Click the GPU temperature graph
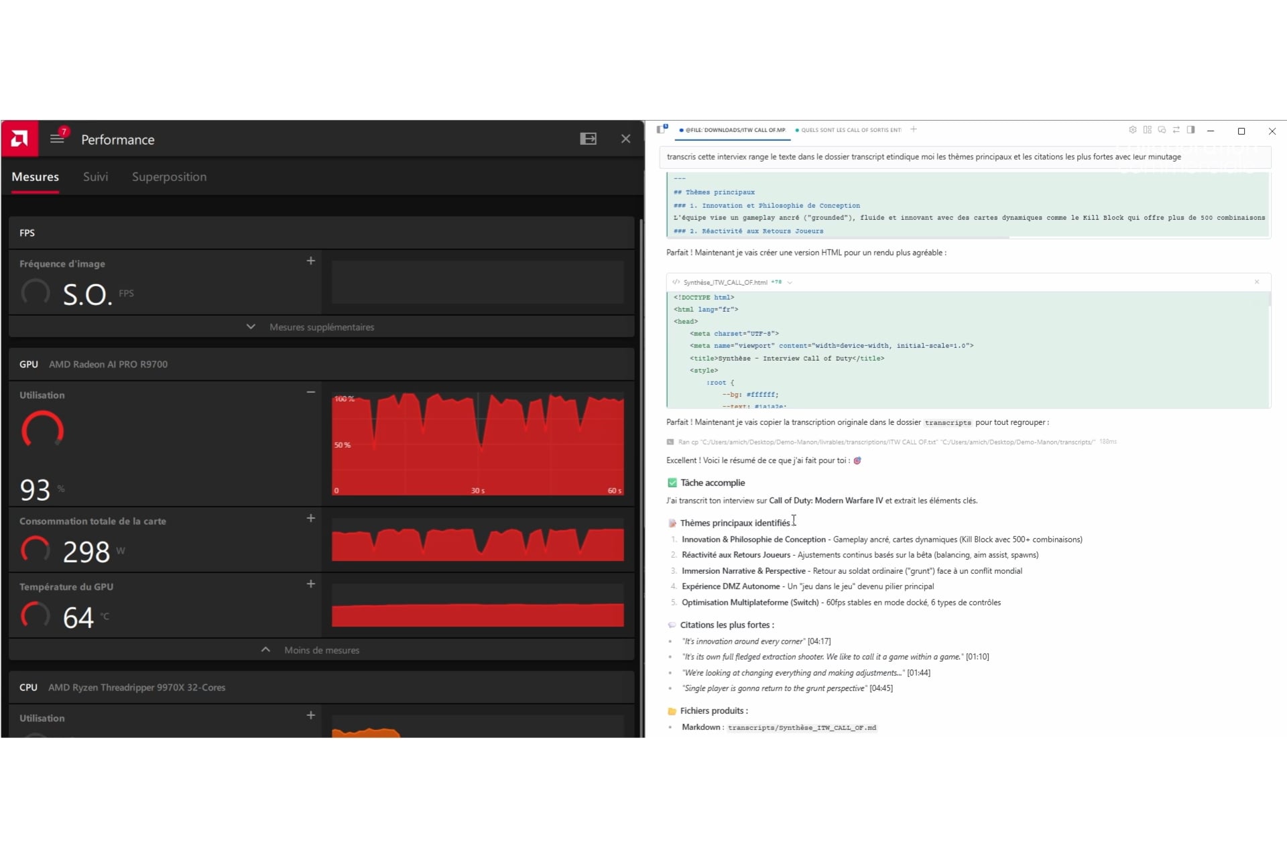The width and height of the screenshot is (1287, 858). click(x=477, y=606)
